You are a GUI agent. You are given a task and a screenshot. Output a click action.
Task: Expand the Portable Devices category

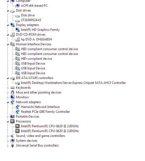coord(8,117)
